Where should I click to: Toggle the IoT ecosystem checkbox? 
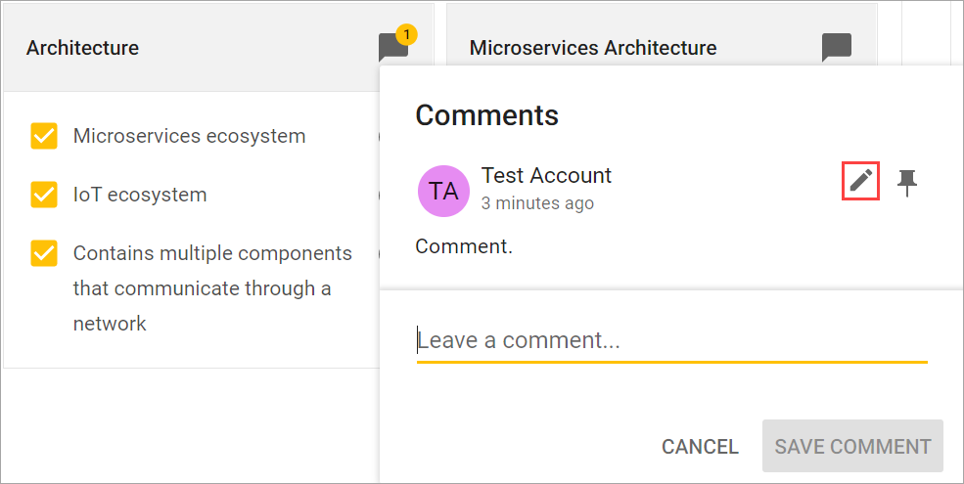point(44,195)
